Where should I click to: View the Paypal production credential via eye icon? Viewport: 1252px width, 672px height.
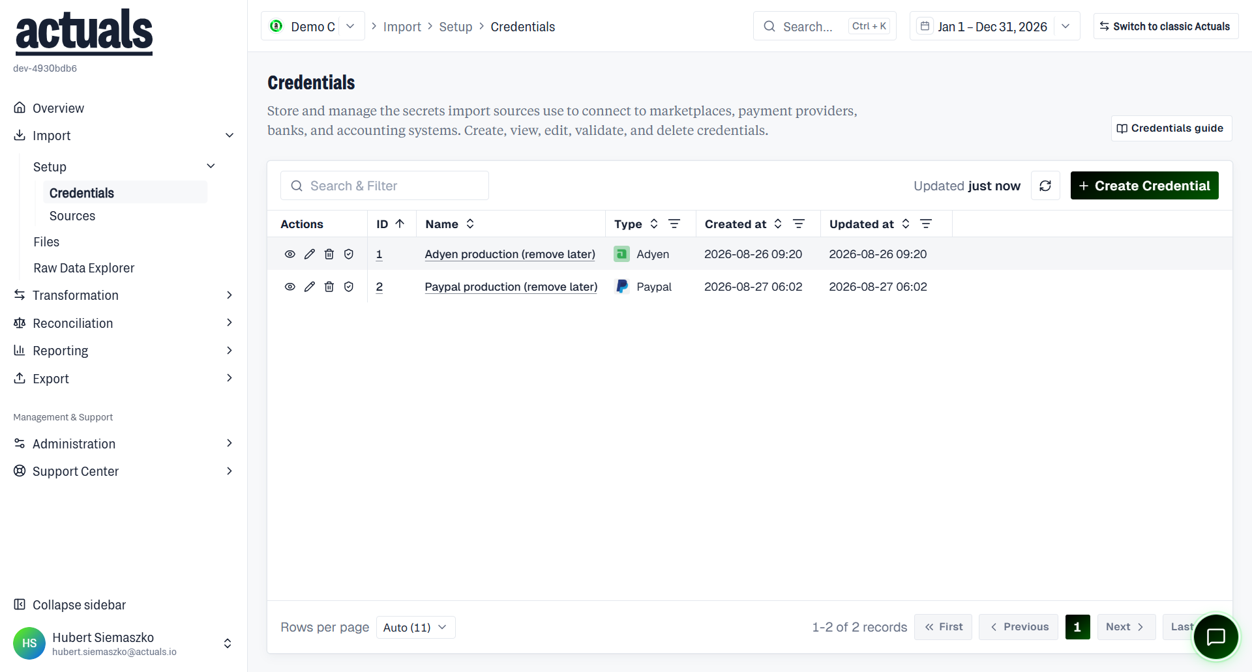[x=290, y=287]
